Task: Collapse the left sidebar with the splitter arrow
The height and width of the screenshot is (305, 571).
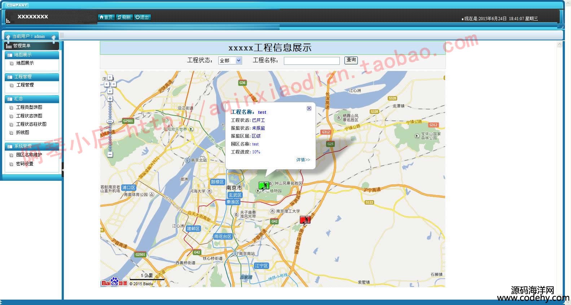Action: pos(62,169)
